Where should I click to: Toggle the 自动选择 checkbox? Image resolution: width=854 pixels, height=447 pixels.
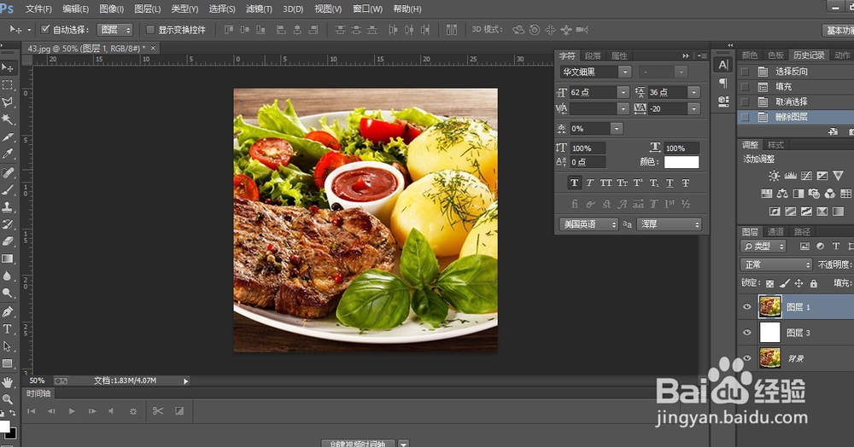coord(45,29)
